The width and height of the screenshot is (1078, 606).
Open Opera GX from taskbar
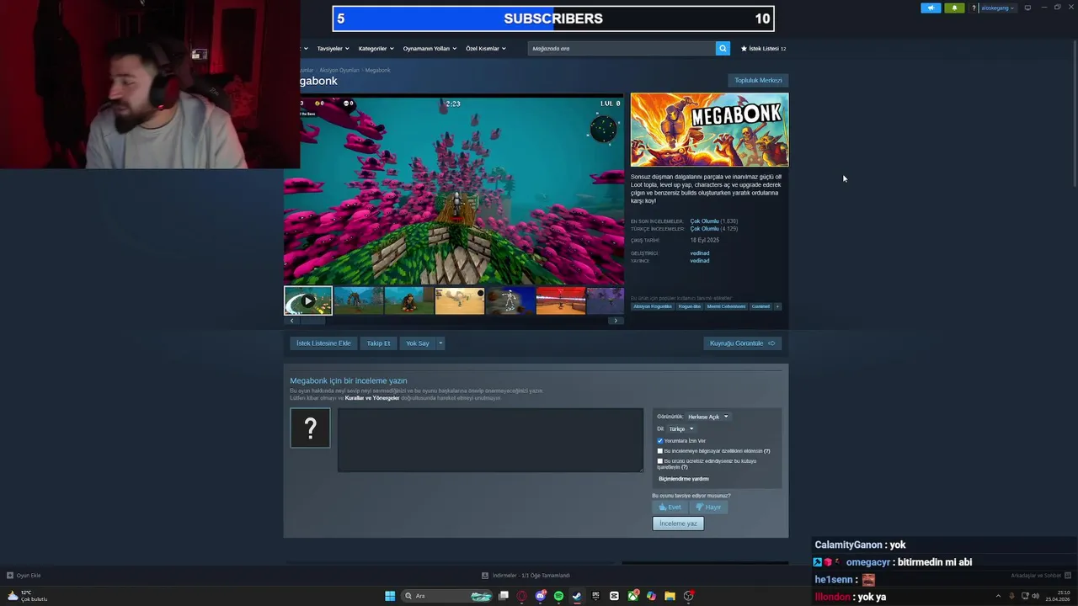click(522, 596)
